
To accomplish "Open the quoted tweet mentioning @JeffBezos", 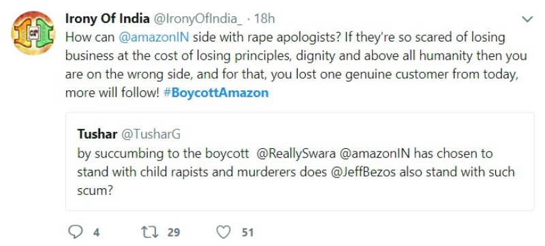I will pyautogui.click(x=300, y=162).
